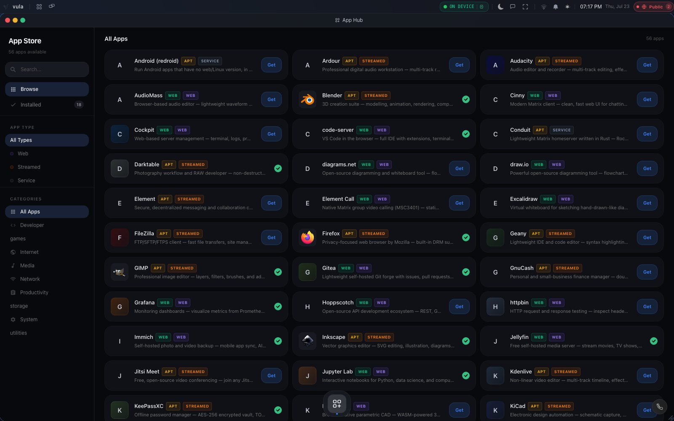The height and width of the screenshot is (421, 674).
Task: Click the installed checkmark on code-server
Action: (466, 134)
